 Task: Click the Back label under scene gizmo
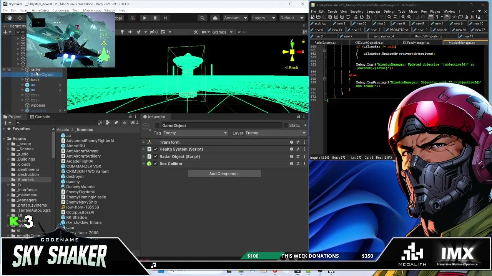tap(293, 67)
